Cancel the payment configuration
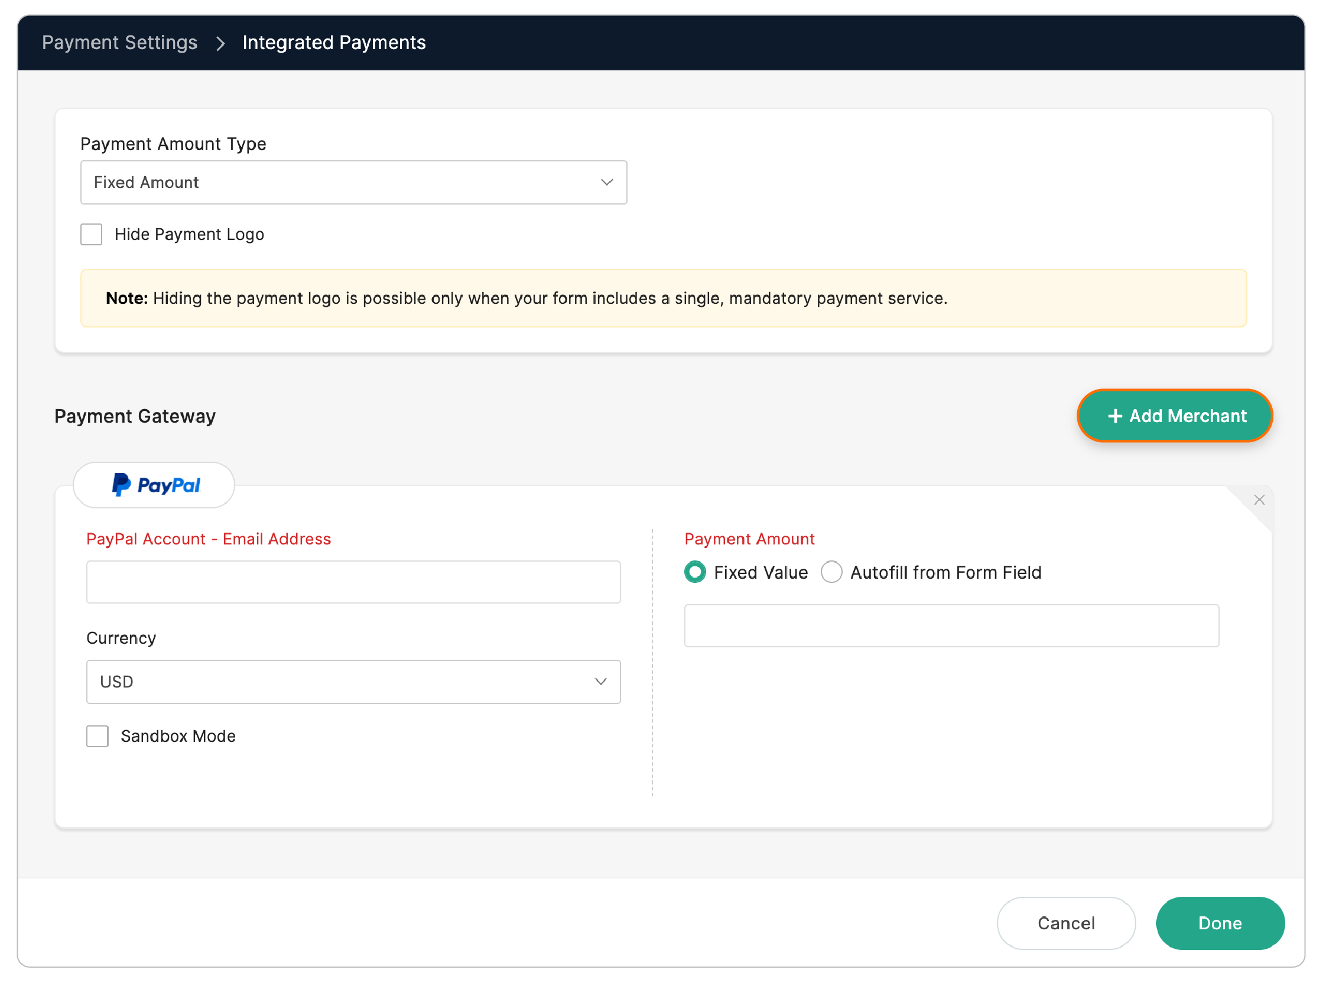This screenshot has width=1326, height=989. [x=1066, y=923]
